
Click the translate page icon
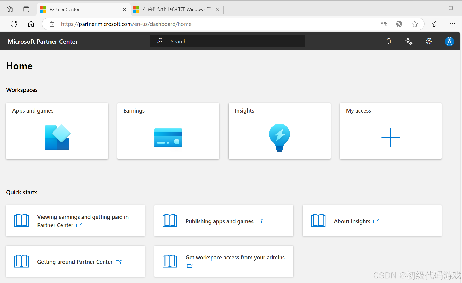384,24
